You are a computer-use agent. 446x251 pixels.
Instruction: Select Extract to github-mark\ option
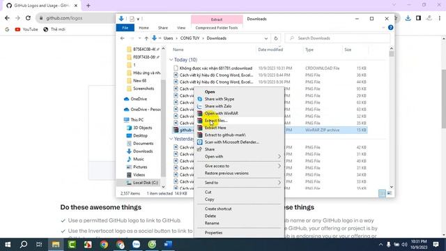[225, 135]
